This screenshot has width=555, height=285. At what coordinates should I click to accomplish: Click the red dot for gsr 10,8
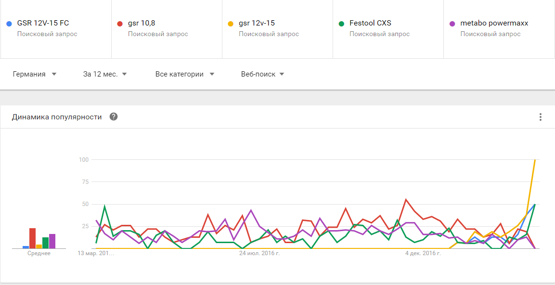tap(120, 24)
